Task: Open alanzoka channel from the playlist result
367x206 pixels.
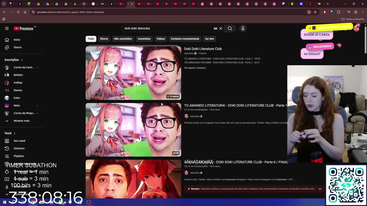Action: tap(189, 54)
